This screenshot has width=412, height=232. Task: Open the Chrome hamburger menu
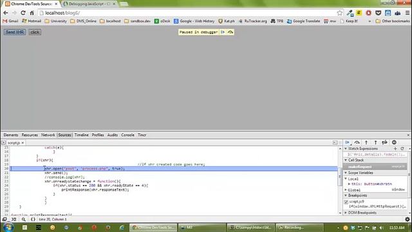[407, 13]
